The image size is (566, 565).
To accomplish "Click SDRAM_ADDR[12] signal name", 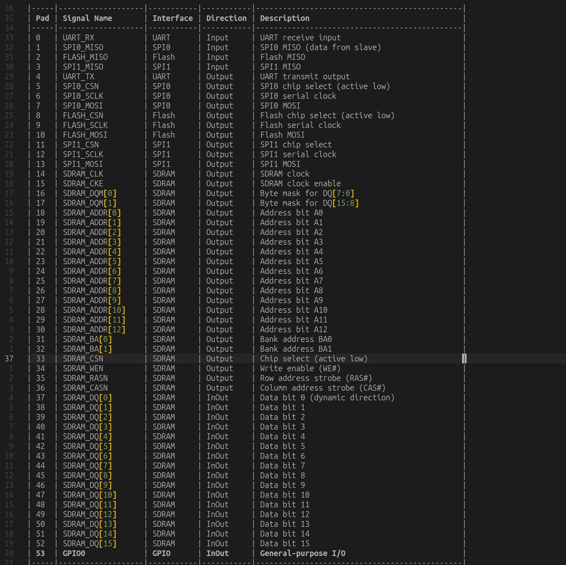I will tap(94, 329).
